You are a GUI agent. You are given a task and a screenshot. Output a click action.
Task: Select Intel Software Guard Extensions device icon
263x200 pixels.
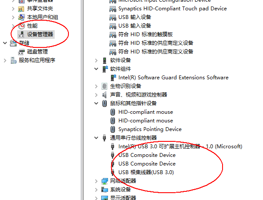pyautogui.click(x=114, y=78)
